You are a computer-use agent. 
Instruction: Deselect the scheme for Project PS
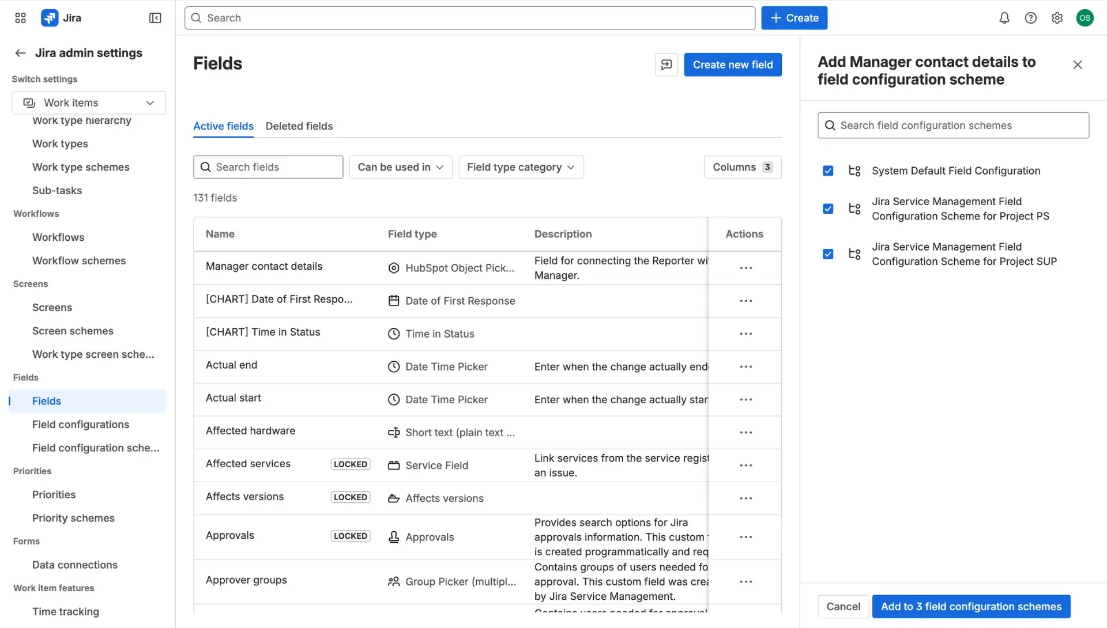point(828,209)
